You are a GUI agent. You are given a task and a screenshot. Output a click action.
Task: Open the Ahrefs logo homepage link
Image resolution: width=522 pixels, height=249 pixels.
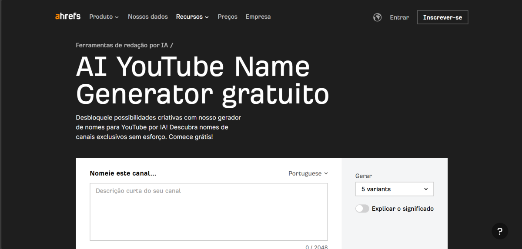[68, 17]
